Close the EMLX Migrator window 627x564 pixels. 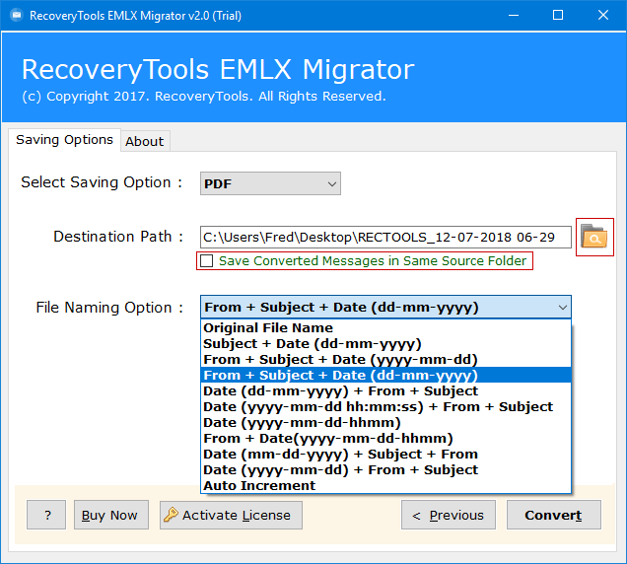603,15
